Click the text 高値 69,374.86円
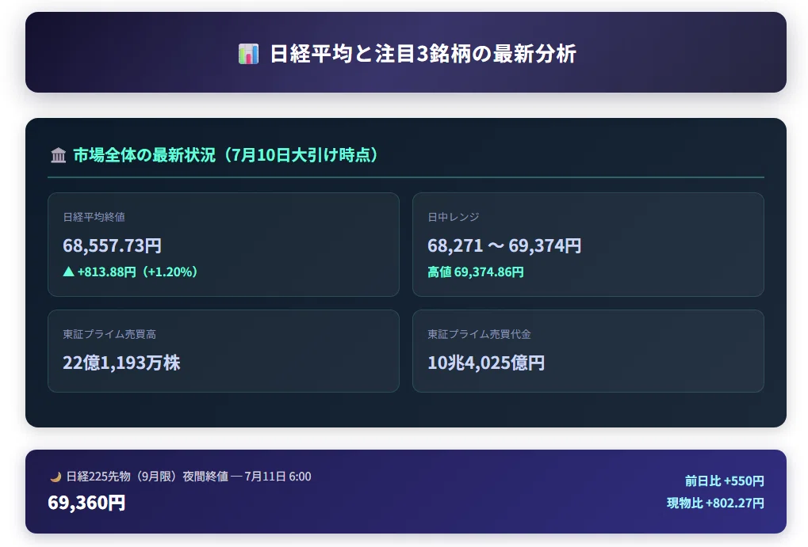The height and width of the screenshot is (547, 808). 476,272
